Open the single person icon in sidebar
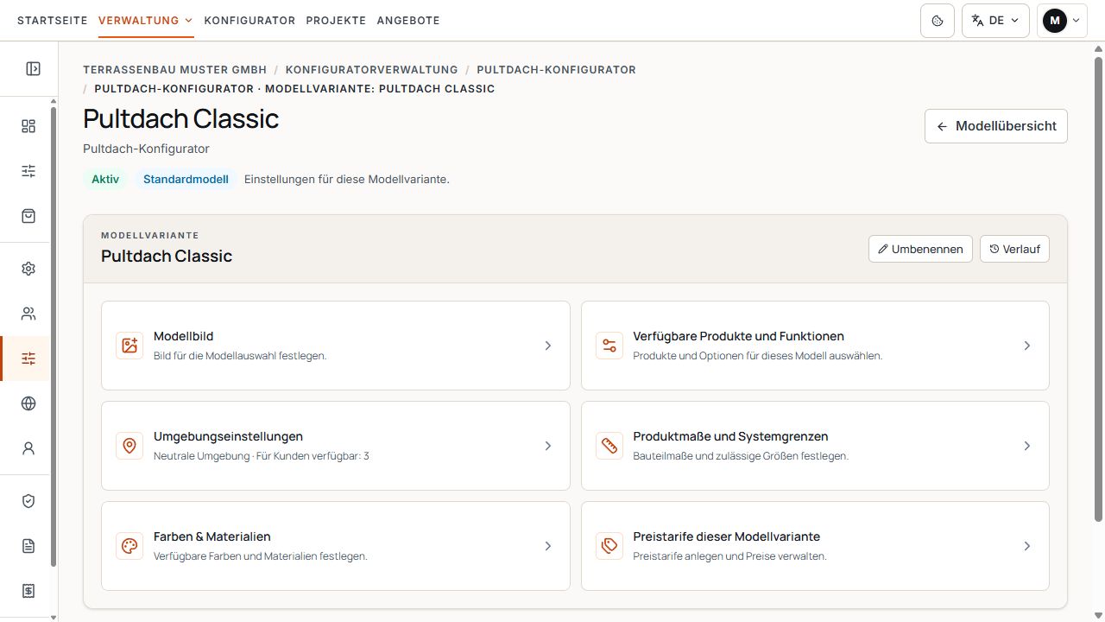 click(x=28, y=448)
